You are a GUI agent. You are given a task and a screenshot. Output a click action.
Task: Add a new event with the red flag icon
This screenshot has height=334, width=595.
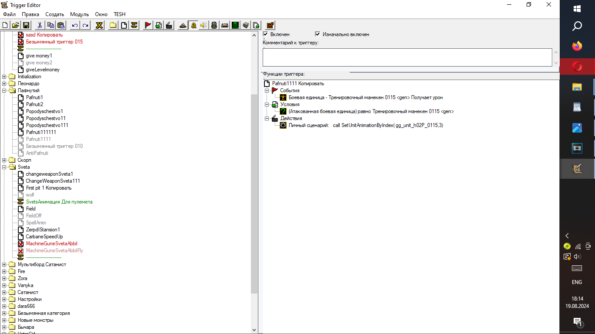[x=148, y=25]
